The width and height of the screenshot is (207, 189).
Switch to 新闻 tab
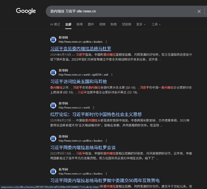(80, 24)
